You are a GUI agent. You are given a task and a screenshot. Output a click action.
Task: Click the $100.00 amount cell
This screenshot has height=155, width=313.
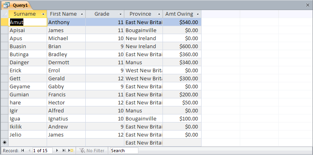(182, 118)
